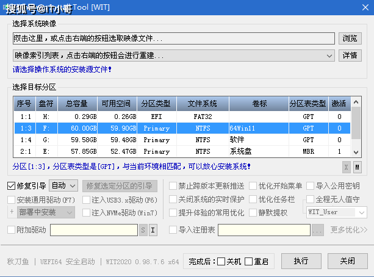Click scroll-down arrow in partition list
The image size is (374, 277).
tap(356, 152)
